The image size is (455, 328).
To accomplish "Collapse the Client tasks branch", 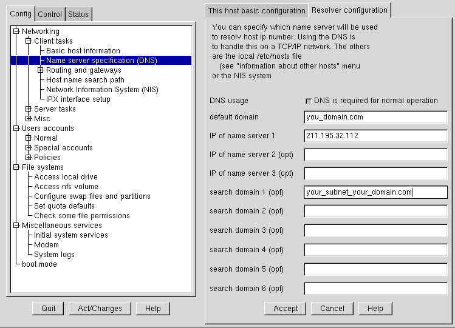I will click(x=29, y=41).
